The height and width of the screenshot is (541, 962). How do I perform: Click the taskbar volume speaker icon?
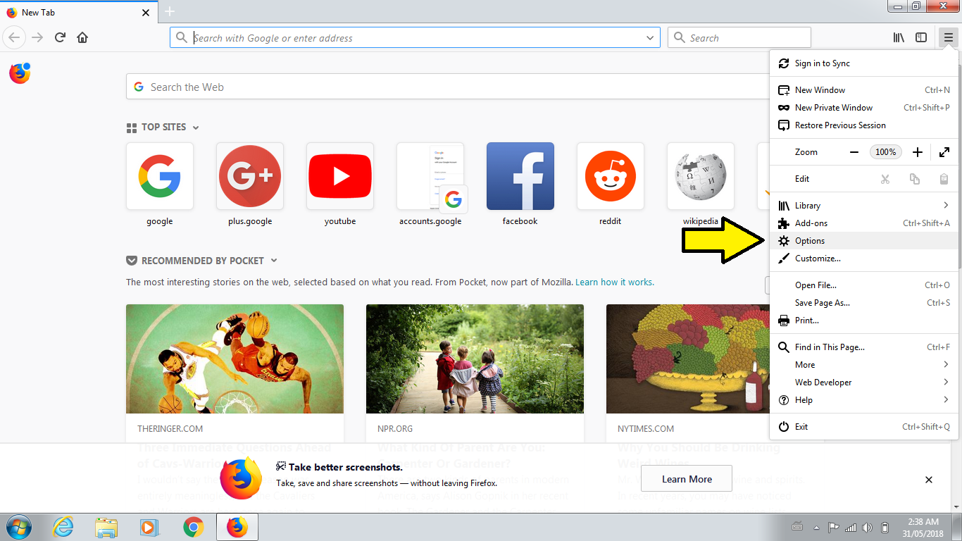coord(867,528)
